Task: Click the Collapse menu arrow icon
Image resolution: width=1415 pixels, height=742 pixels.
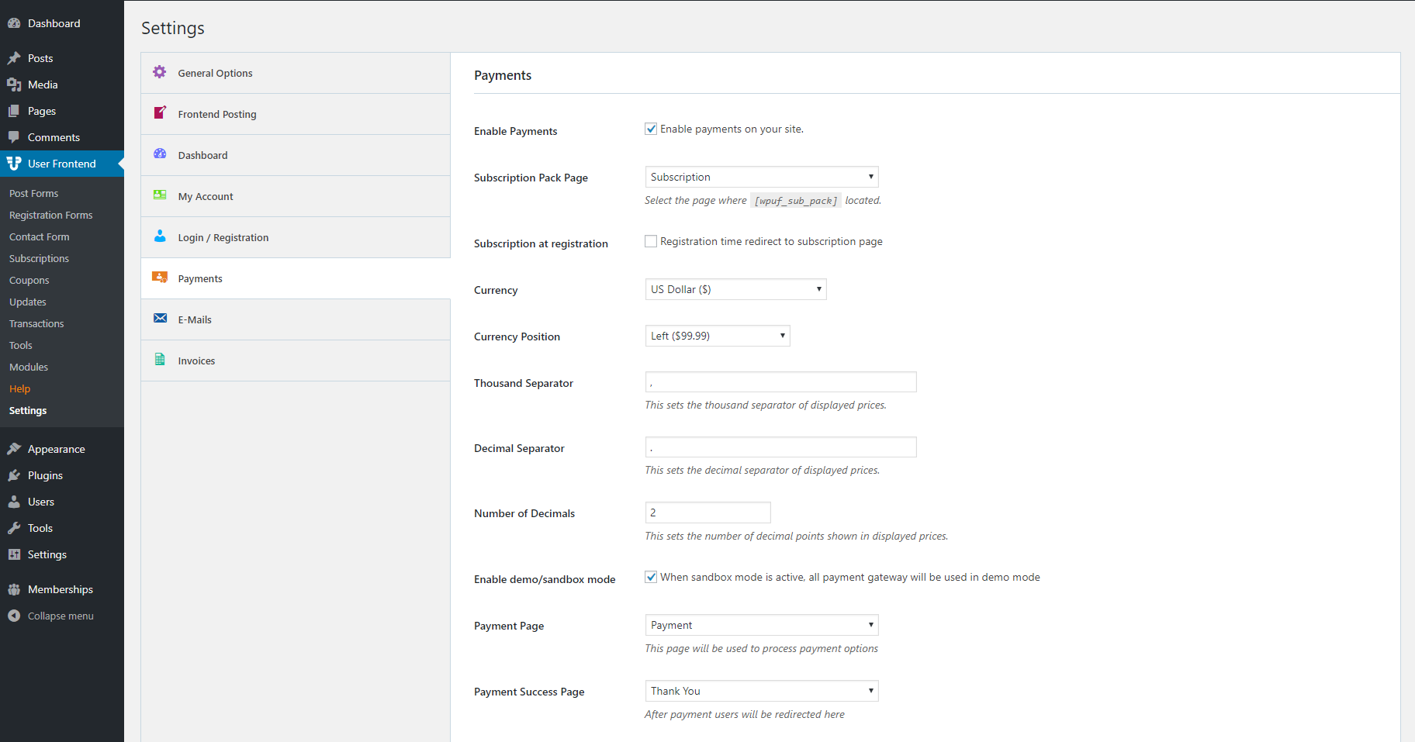Action: click(14, 616)
